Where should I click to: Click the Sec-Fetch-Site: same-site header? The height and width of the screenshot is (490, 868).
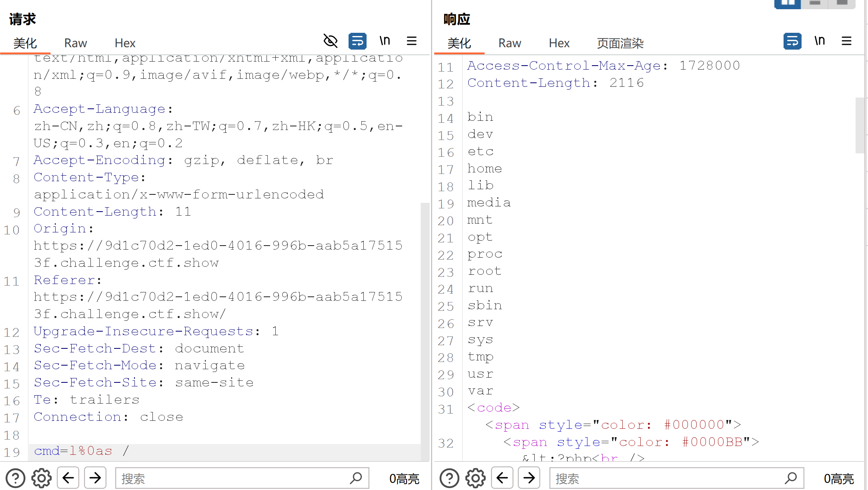(144, 382)
